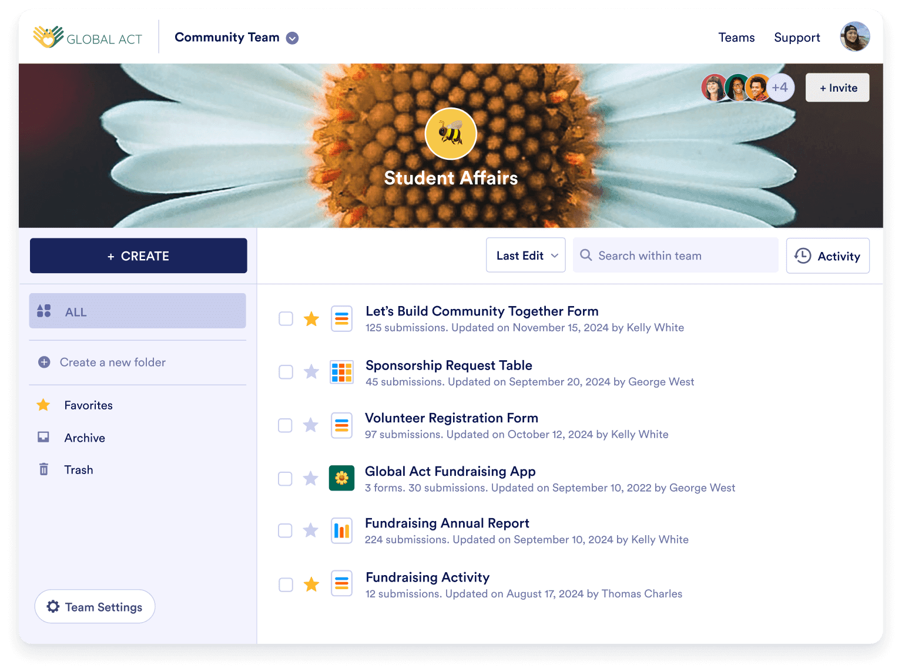Click the bee team avatar icon

(x=450, y=134)
